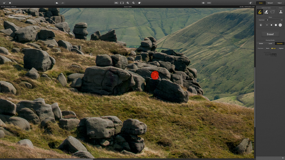
Task: Click the checkmark apply icon
Action: coord(3,3)
